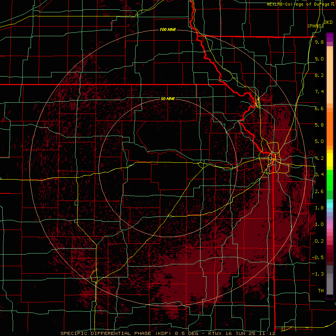Pick the orange segment of the color bar
This screenshot has height=336, width=336.
point(330,129)
